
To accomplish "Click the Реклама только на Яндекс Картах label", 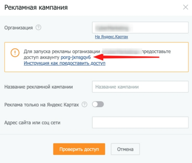I will (x=41, y=105).
